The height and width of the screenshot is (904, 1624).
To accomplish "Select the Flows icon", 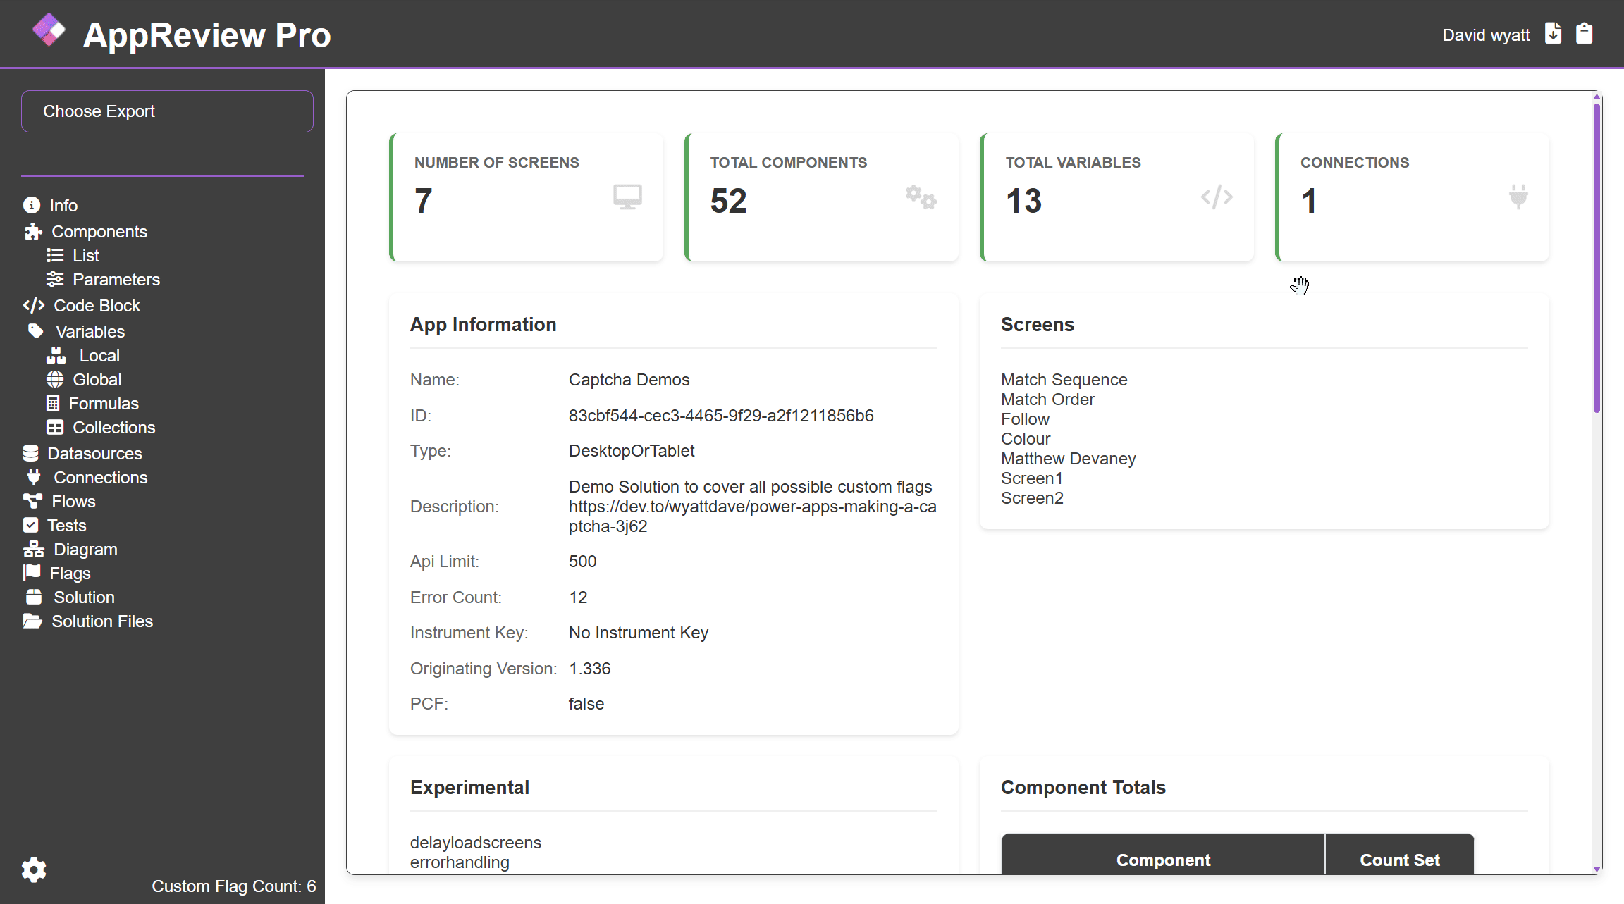I will pyautogui.click(x=32, y=500).
